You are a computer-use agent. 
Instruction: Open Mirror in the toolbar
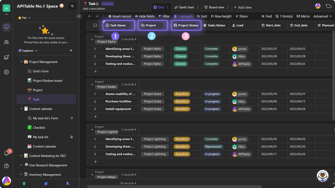[x=303, y=16]
